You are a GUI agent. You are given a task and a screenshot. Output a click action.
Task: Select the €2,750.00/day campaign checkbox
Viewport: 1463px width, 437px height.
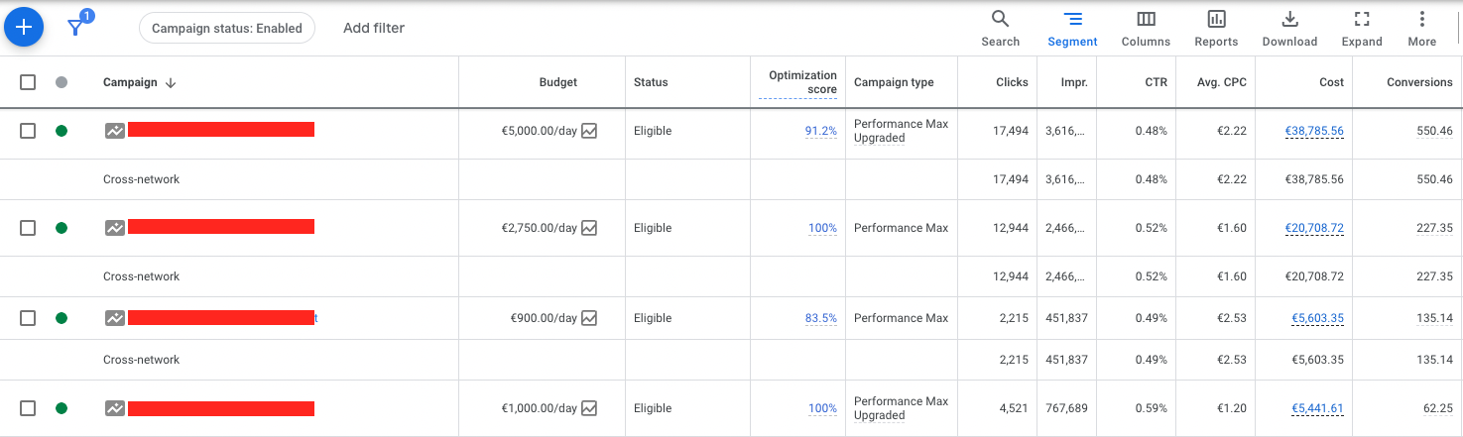(28, 228)
